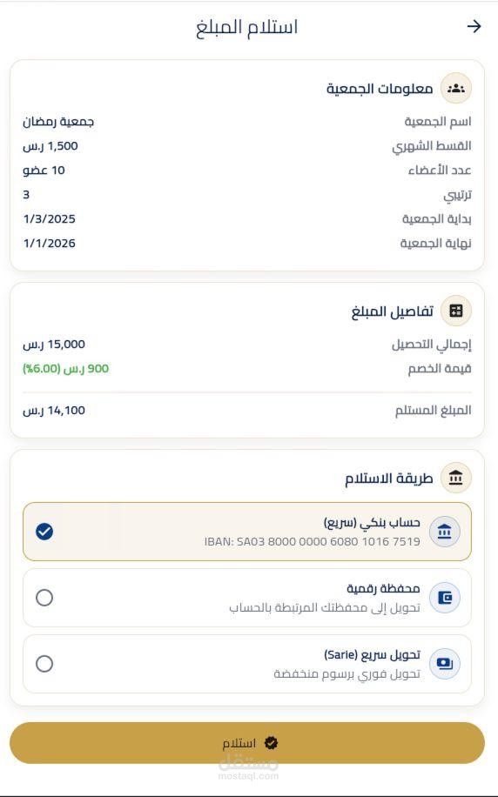Image resolution: width=498 pixels, height=797 pixels.
Task: Click the wallet icon in محفظة رقمية option
Action: [x=445, y=597]
